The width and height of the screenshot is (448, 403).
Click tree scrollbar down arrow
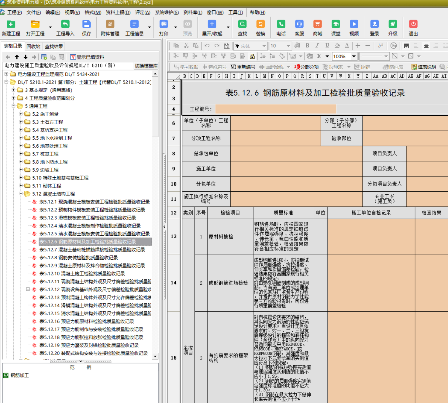tap(155, 357)
